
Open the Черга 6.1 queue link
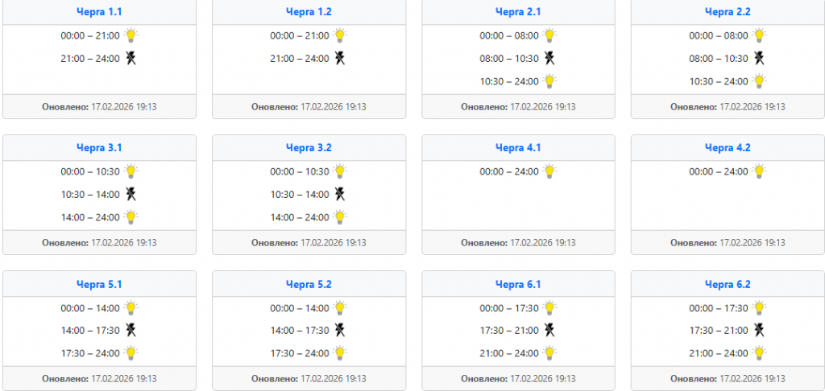coord(518,284)
